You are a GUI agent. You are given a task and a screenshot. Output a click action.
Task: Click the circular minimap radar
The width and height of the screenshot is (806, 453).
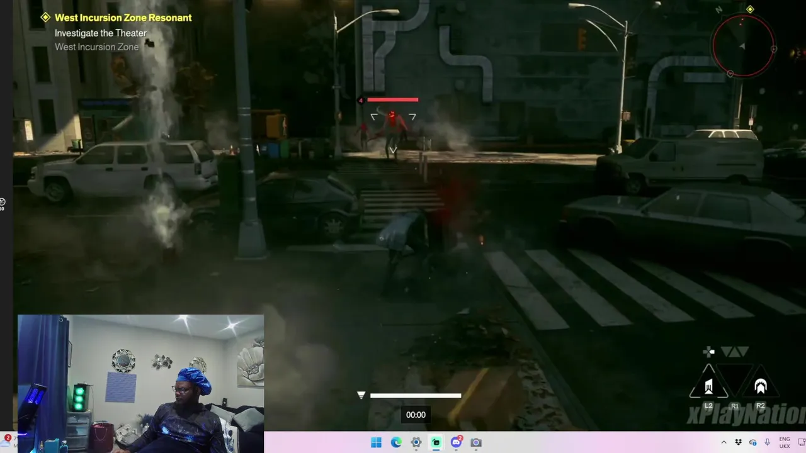743,46
